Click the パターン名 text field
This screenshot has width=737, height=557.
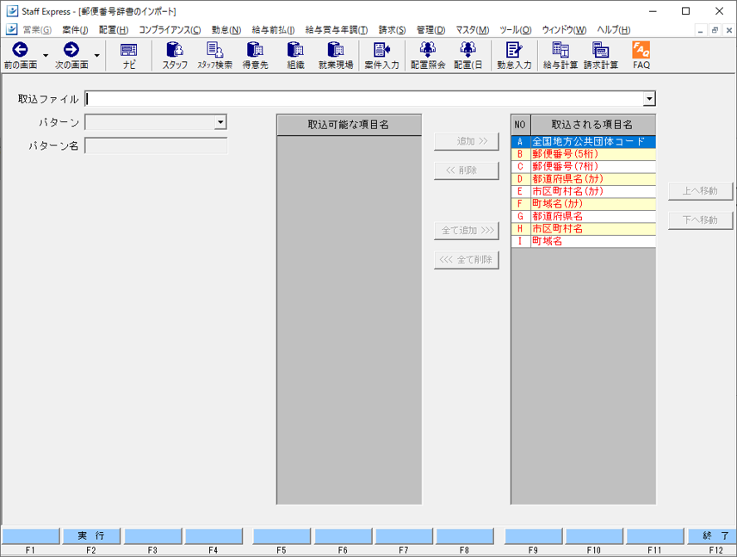tap(156, 145)
